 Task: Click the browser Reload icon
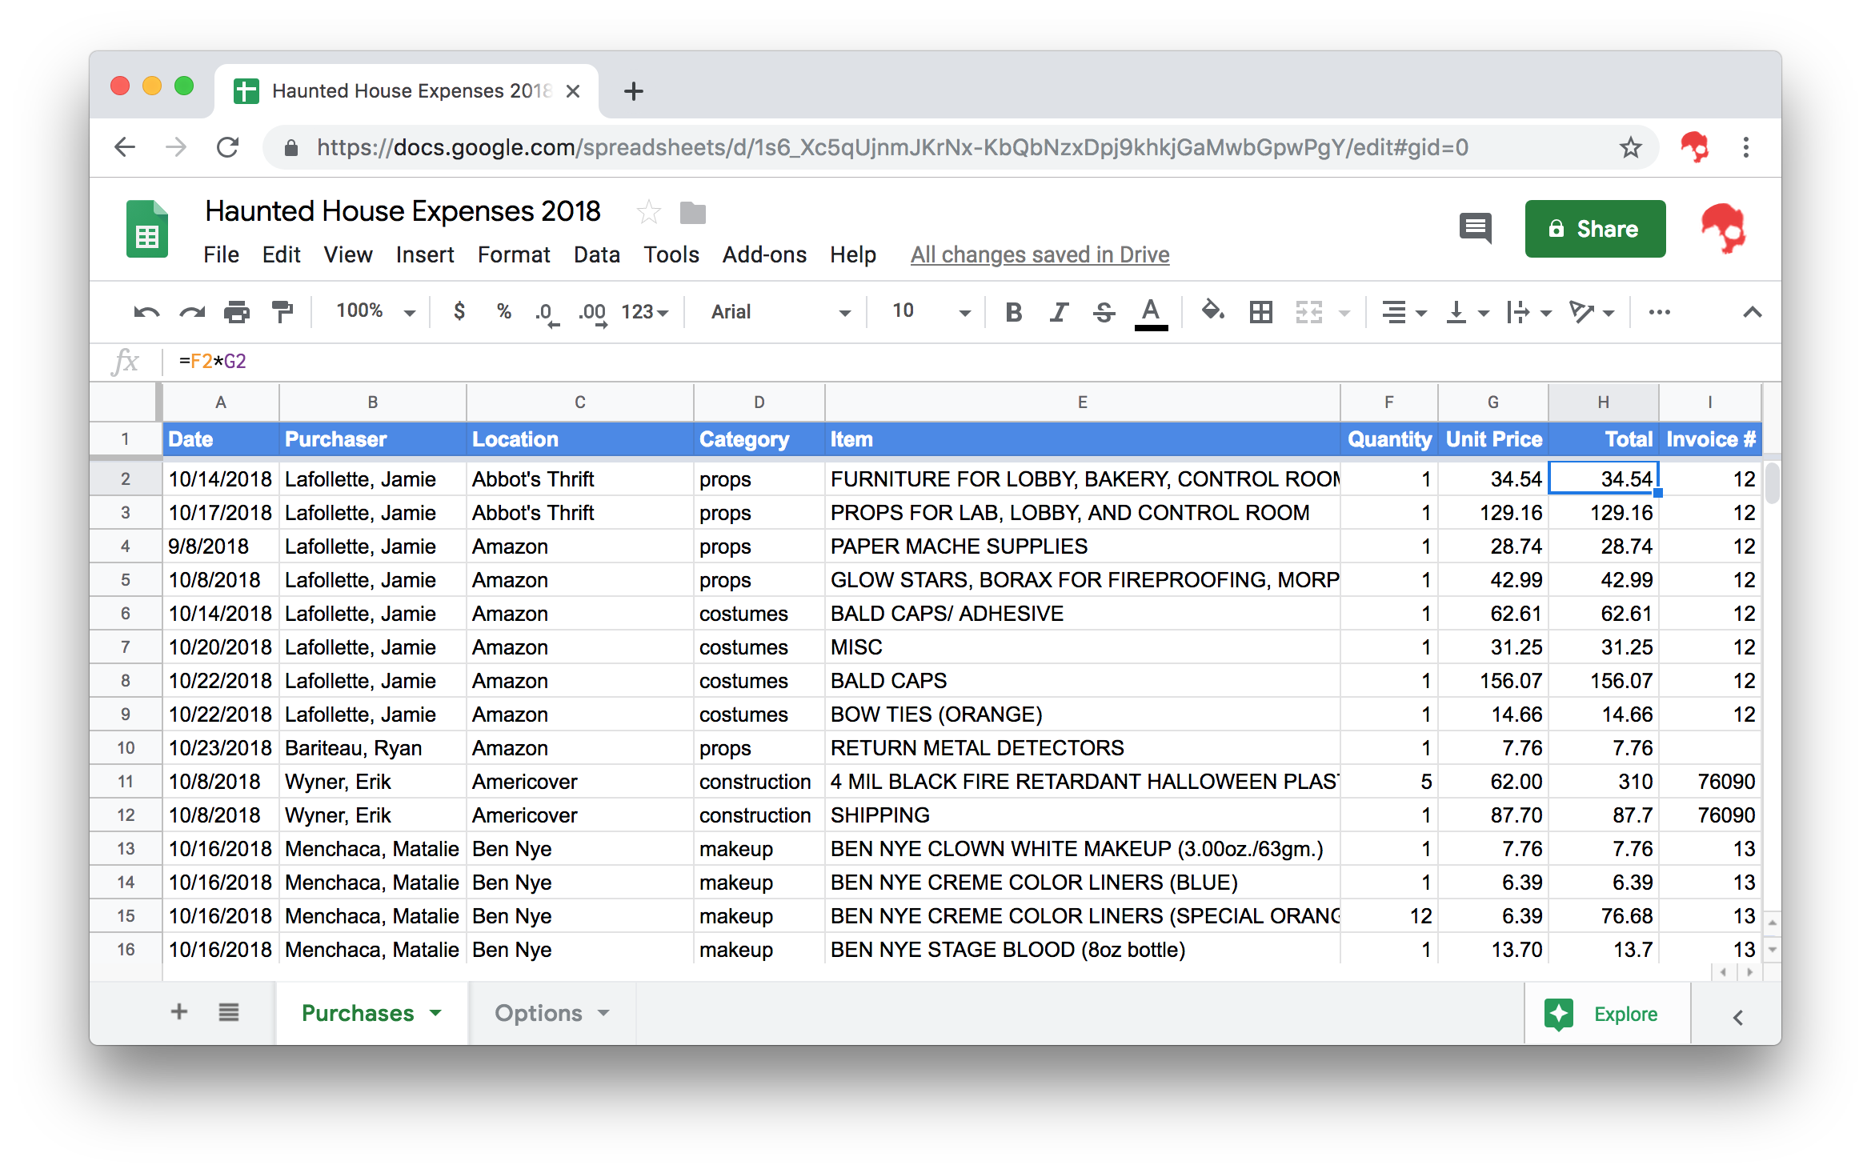click(228, 147)
